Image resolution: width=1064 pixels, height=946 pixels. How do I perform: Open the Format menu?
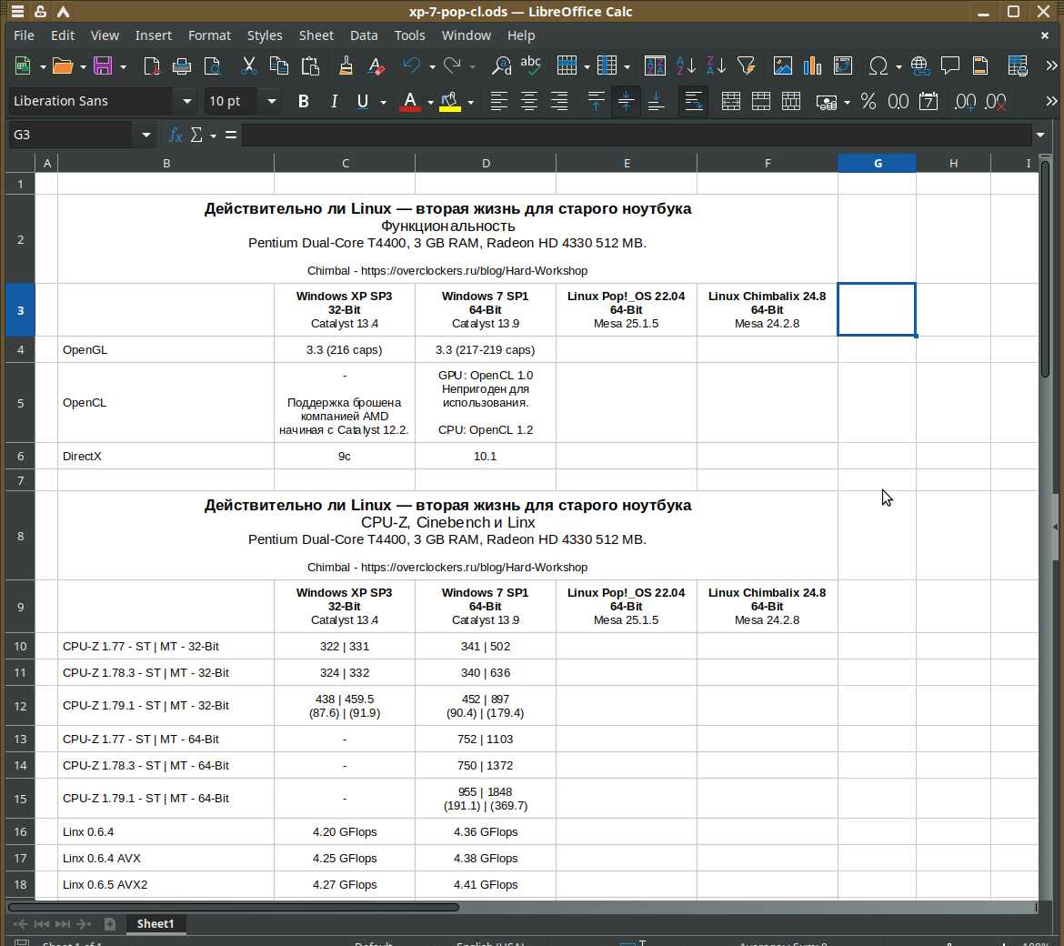[x=209, y=35]
